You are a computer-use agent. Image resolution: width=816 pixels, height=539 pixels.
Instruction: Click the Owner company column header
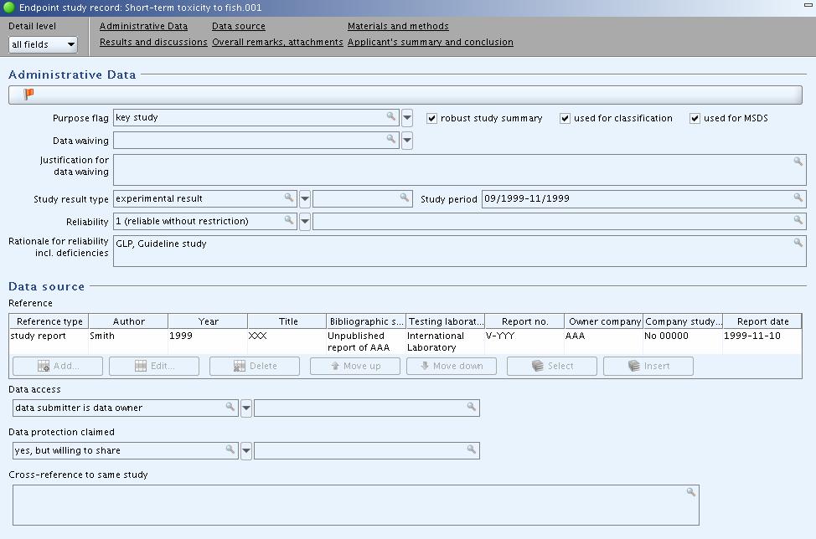pos(604,321)
